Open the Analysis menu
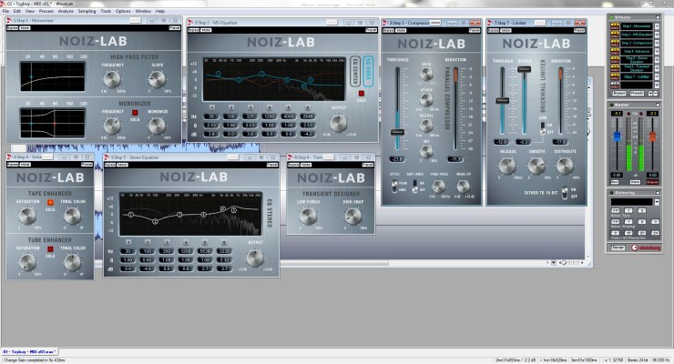Image resolution: width=674 pixels, height=364 pixels. [66, 11]
